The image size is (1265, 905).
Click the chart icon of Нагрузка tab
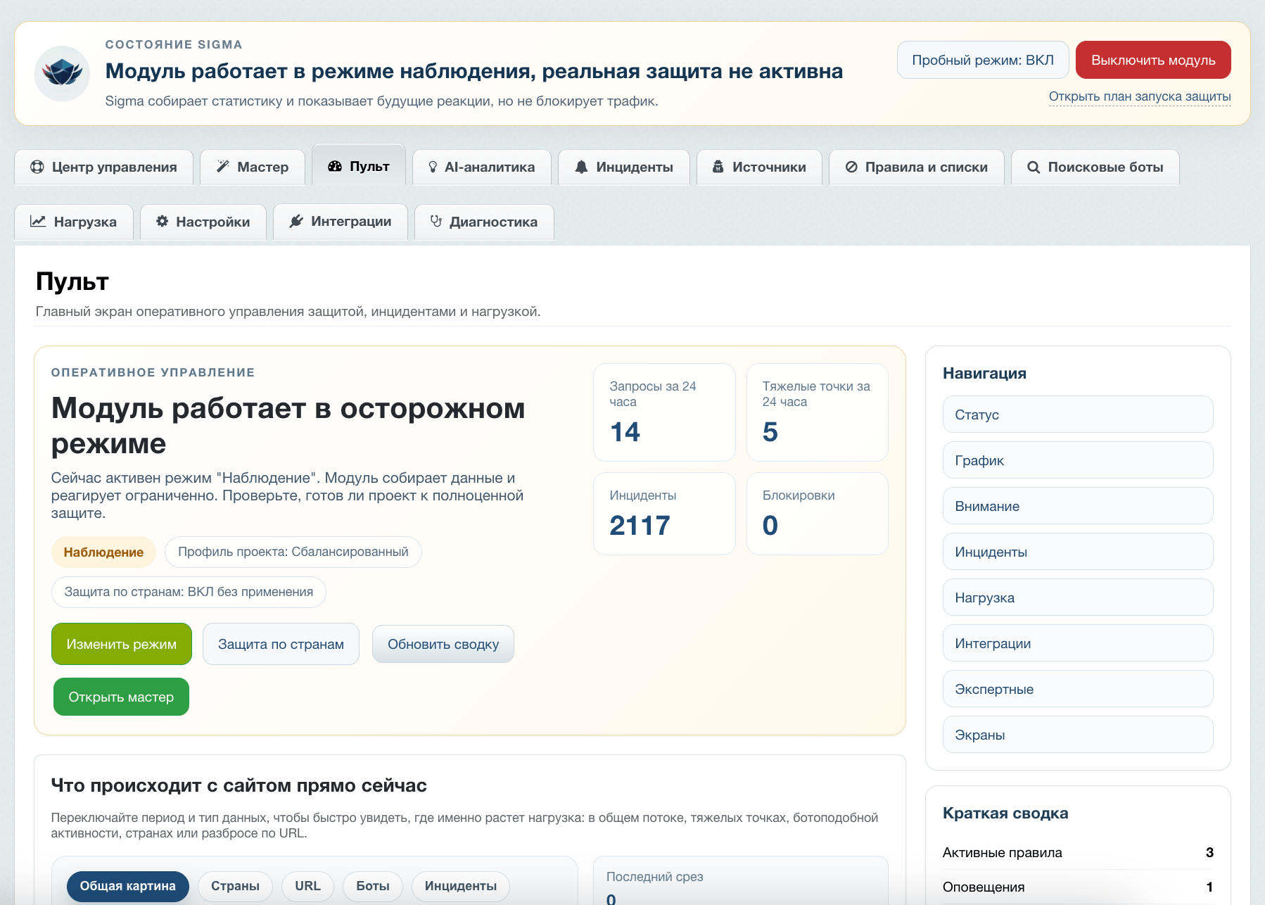pyautogui.click(x=38, y=222)
